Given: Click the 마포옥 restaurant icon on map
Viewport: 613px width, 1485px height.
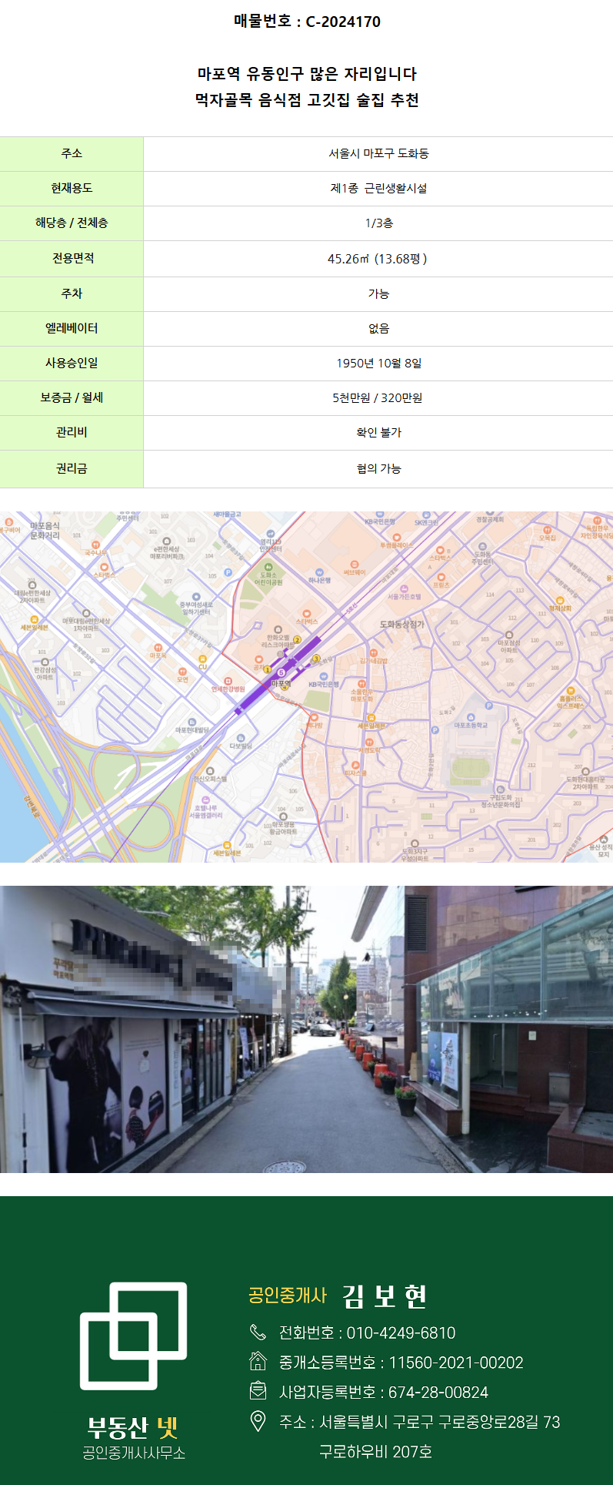Looking at the screenshot, I should (x=158, y=648).
